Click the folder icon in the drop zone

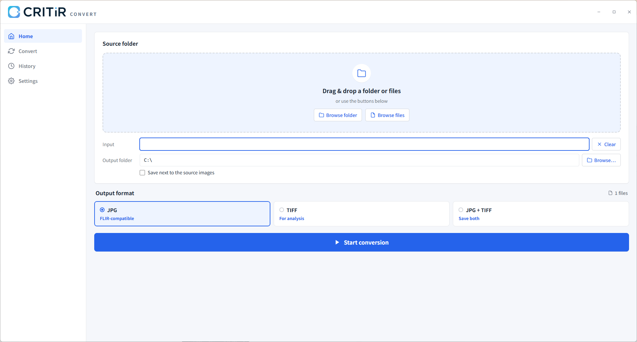[361, 73]
